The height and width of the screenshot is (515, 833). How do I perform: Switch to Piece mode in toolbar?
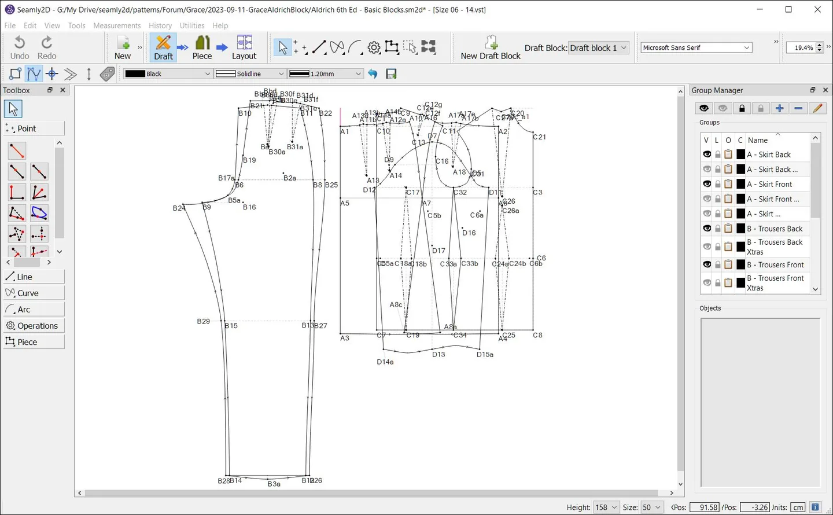pos(202,47)
